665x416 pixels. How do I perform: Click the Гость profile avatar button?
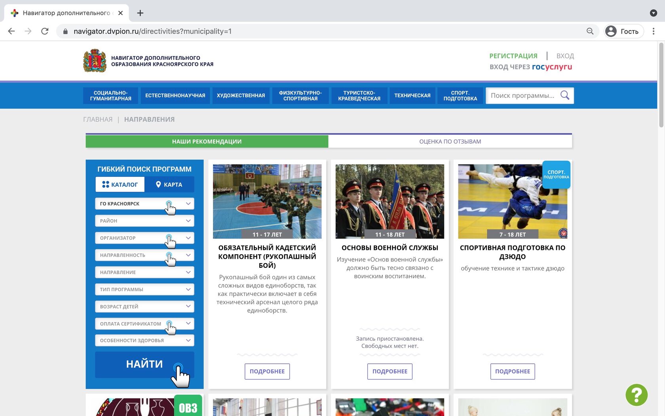pos(624,31)
